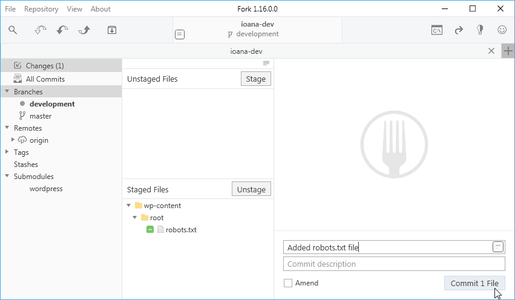
Task: Click the branch icon next to development
Action: click(x=230, y=34)
